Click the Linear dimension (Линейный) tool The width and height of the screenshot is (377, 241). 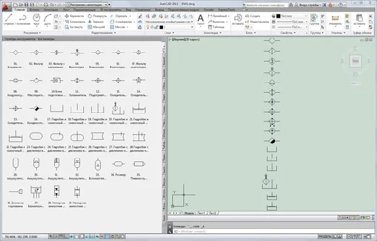click(217, 16)
